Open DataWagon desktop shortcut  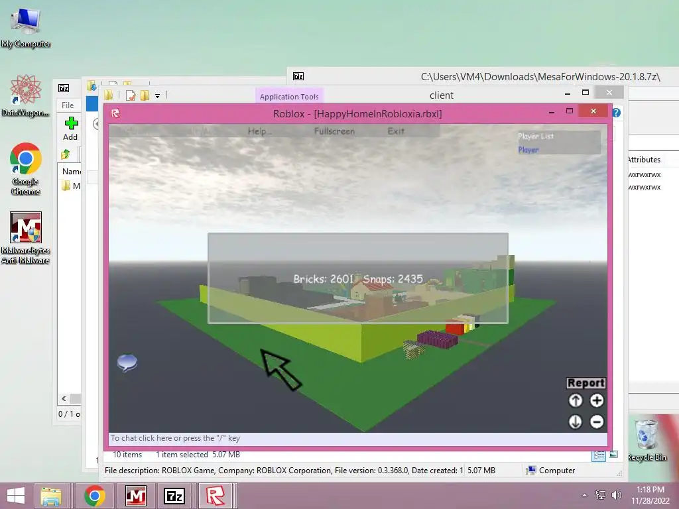coord(26,96)
